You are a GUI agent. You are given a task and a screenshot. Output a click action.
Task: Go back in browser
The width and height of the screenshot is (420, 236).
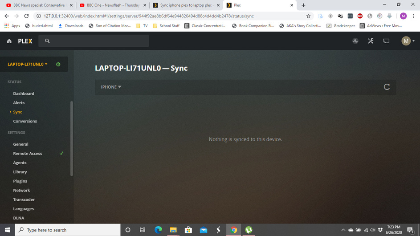pyautogui.click(x=7, y=16)
